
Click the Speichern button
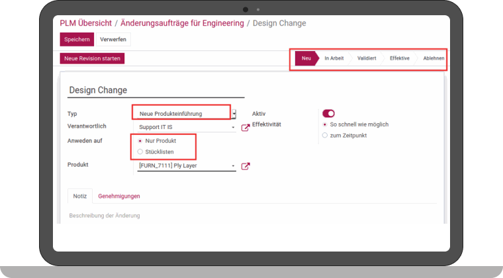(x=77, y=40)
